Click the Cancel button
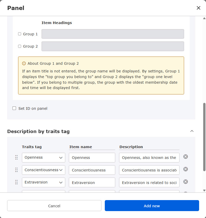 [54, 206]
